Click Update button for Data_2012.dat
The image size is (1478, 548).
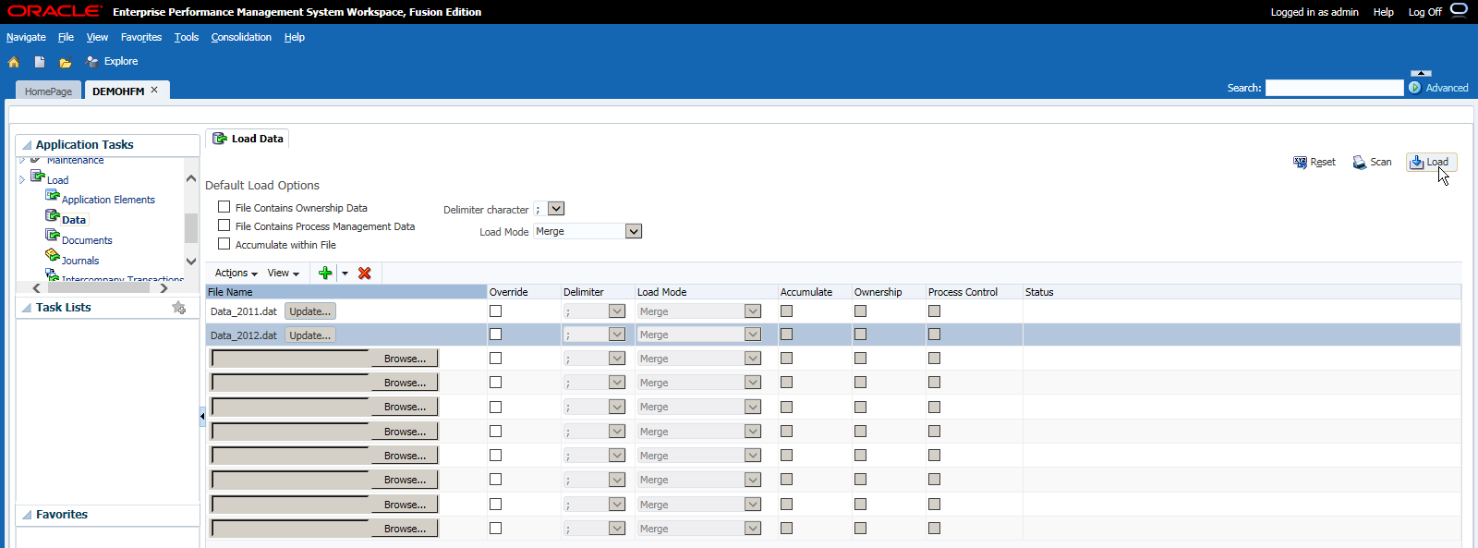[x=310, y=335]
